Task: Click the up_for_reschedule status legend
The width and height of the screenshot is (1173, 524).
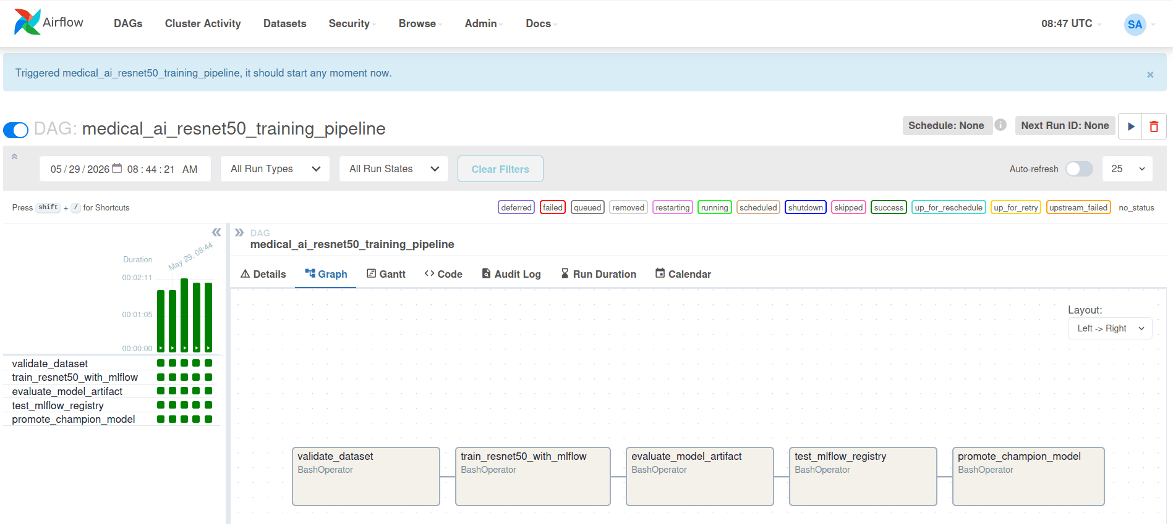Action: click(949, 207)
